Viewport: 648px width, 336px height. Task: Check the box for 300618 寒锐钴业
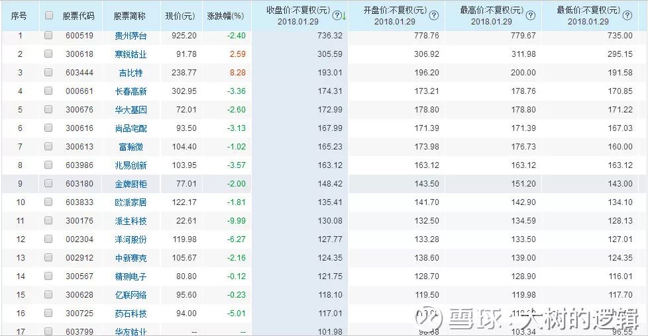[48, 54]
